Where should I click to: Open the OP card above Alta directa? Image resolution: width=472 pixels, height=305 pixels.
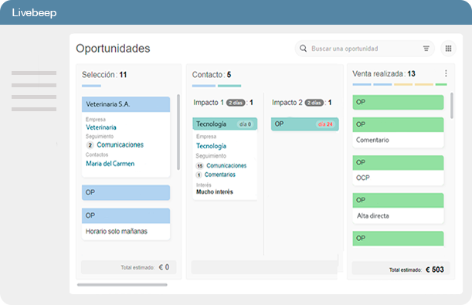point(398,200)
